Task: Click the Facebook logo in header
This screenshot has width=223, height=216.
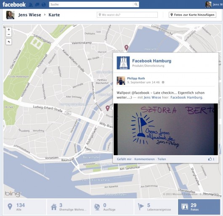Action: tap(14, 5)
